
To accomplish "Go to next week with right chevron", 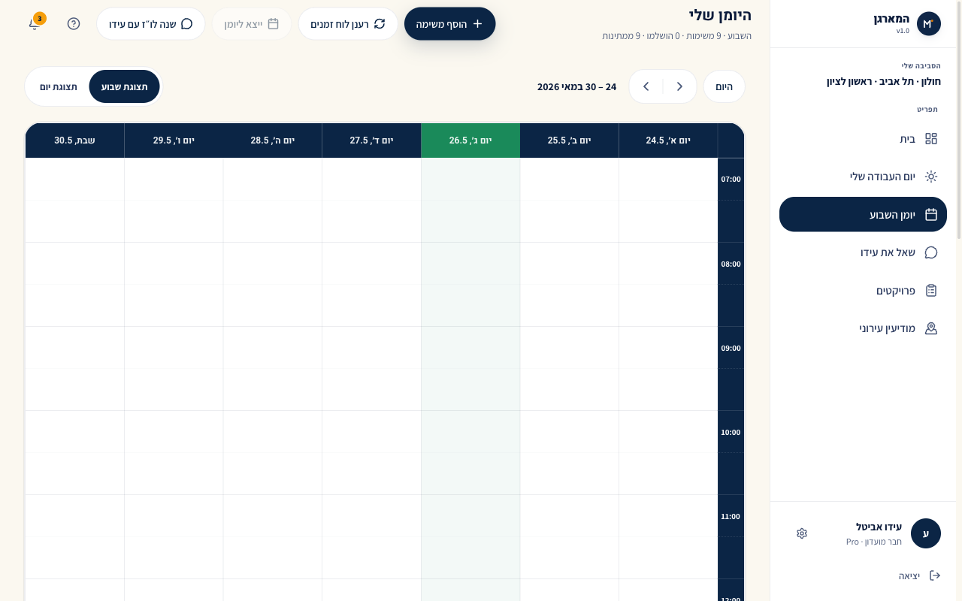I will (x=680, y=86).
